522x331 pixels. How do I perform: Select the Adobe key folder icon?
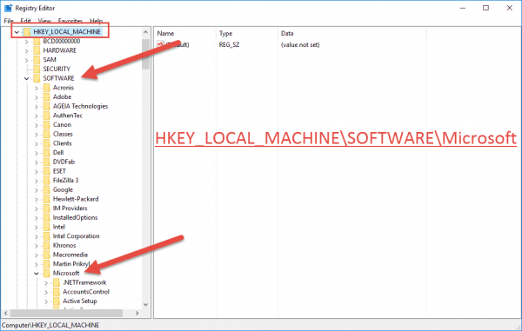(x=47, y=97)
